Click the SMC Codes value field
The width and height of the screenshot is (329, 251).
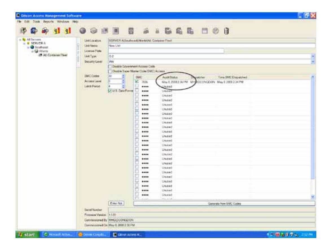115,76
